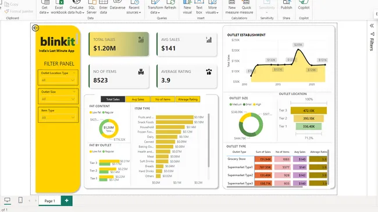The image size is (378, 212).
Task: Open Dataverse connector
Action: (117, 5)
